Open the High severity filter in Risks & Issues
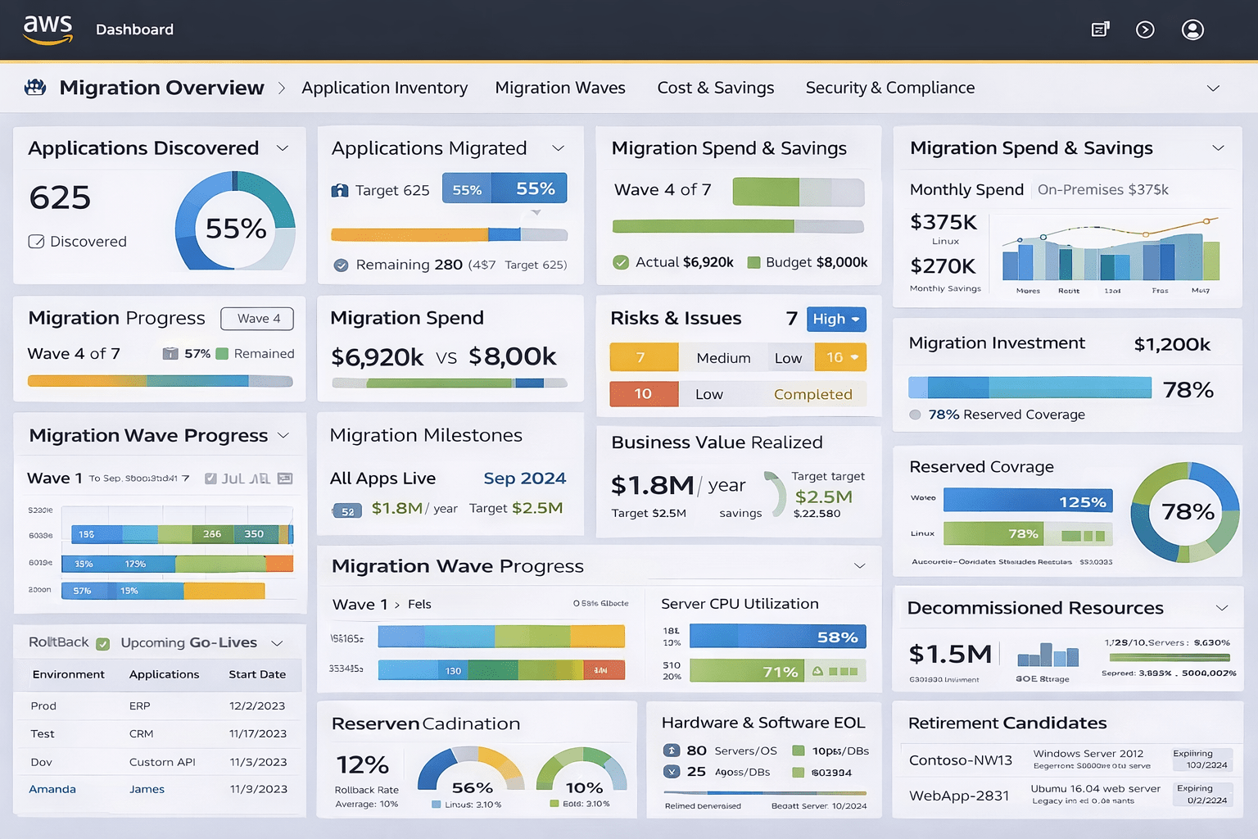Screen dimensions: 1258x839 (x=835, y=319)
